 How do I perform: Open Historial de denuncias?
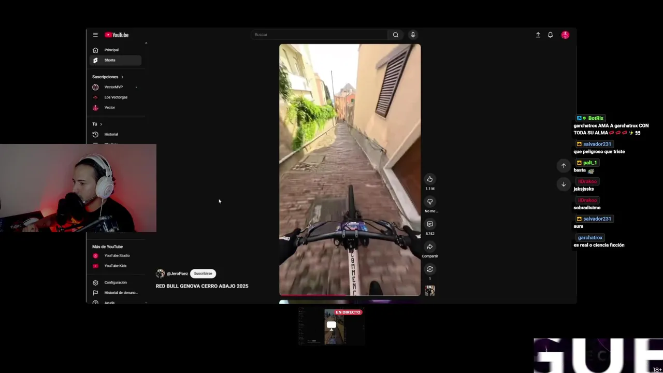click(114, 293)
